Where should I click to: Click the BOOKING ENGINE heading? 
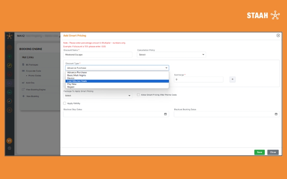(x=31, y=49)
